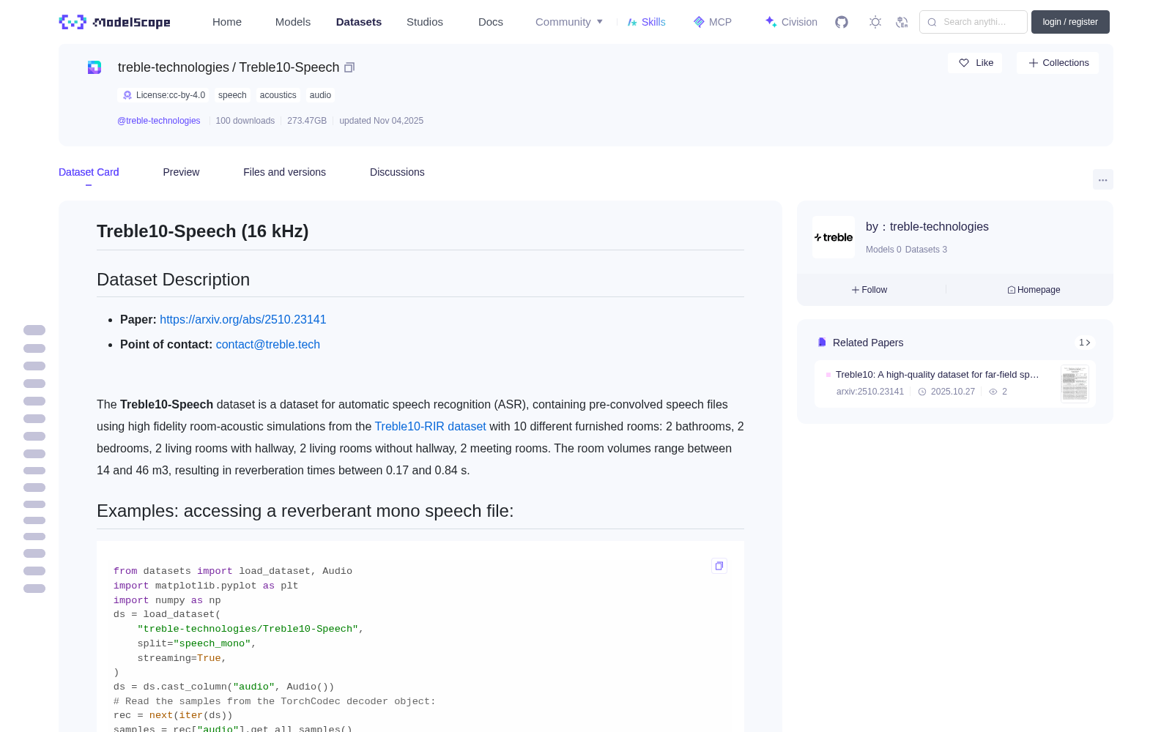Open the Treble10 related paper title
Image resolution: width=1172 pixels, height=732 pixels.
[x=938, y=375]
